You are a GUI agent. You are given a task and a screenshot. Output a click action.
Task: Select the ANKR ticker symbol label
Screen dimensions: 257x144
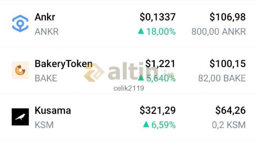pos(46,31)
